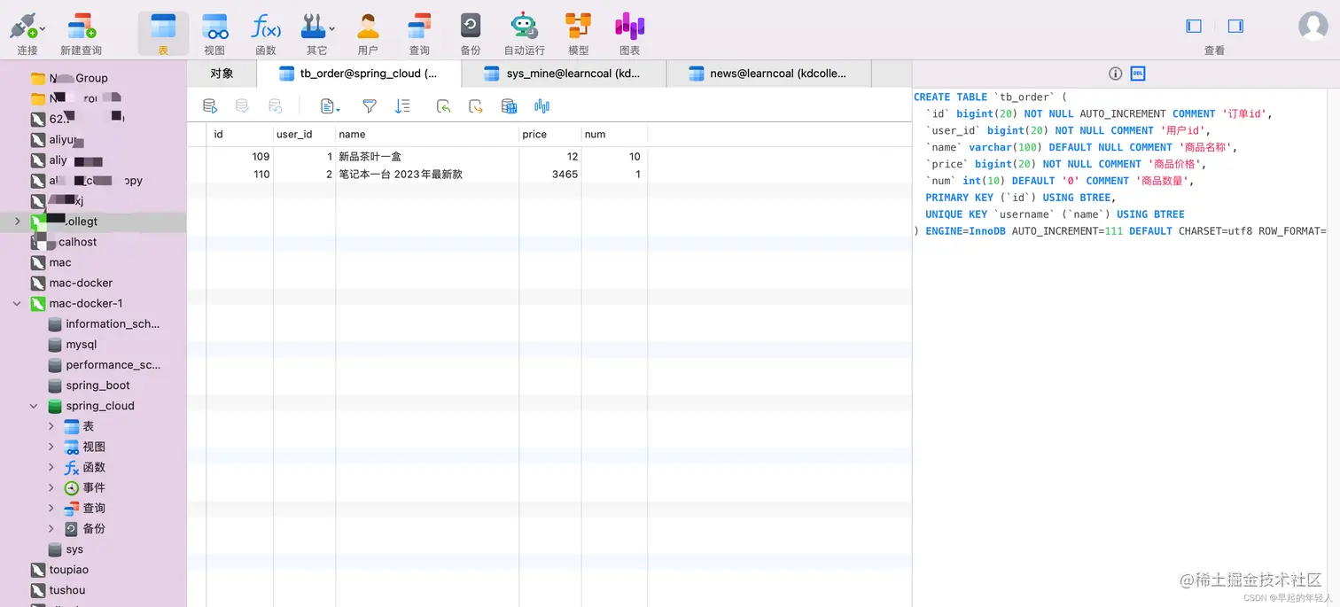Viewport: 1340px width, 607px height.
Task: Switch to the 对象 tab
Action: coord(222,74)
